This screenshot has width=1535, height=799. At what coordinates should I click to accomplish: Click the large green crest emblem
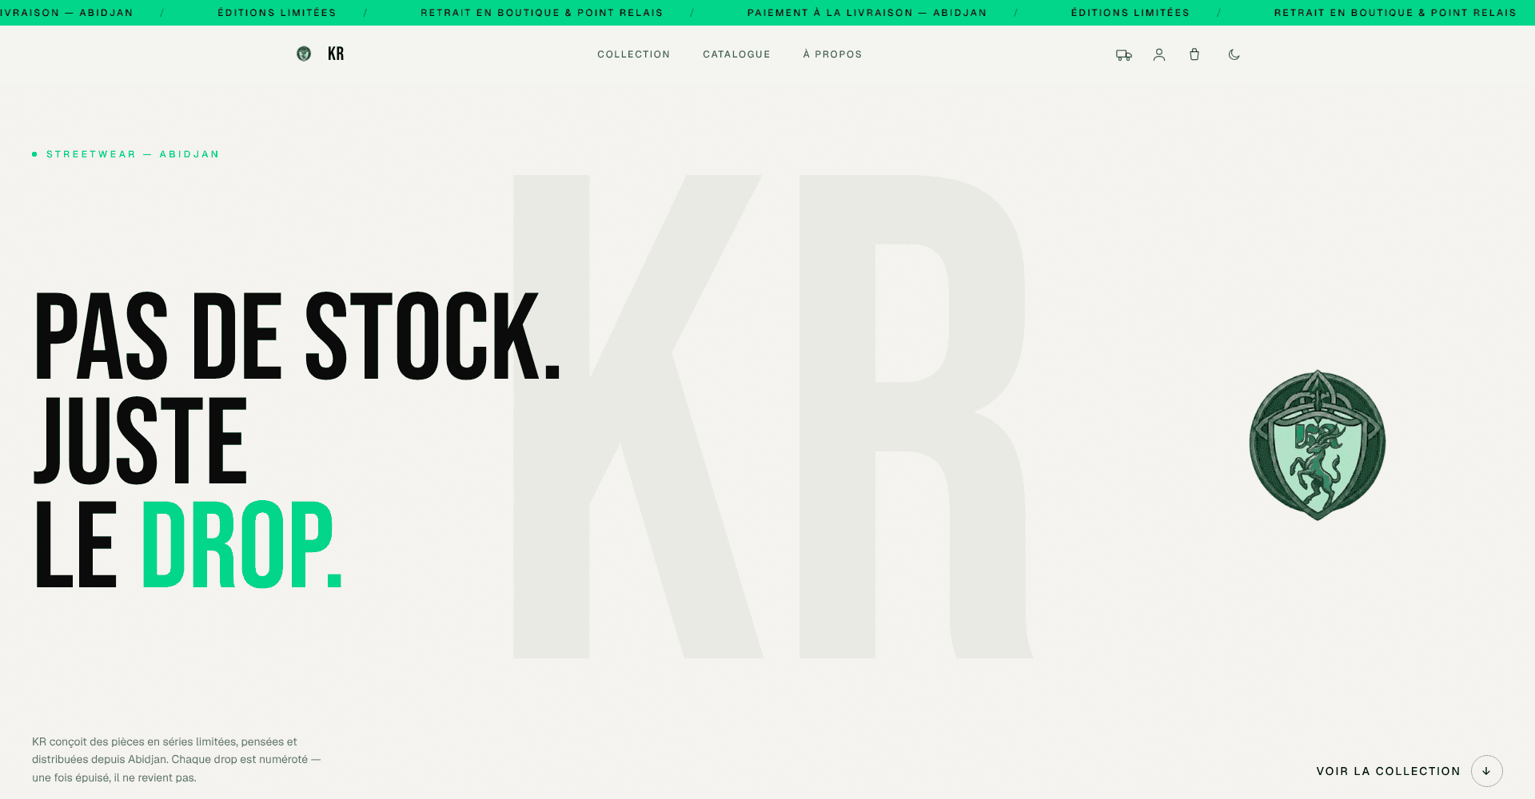tap(1318, 445)
